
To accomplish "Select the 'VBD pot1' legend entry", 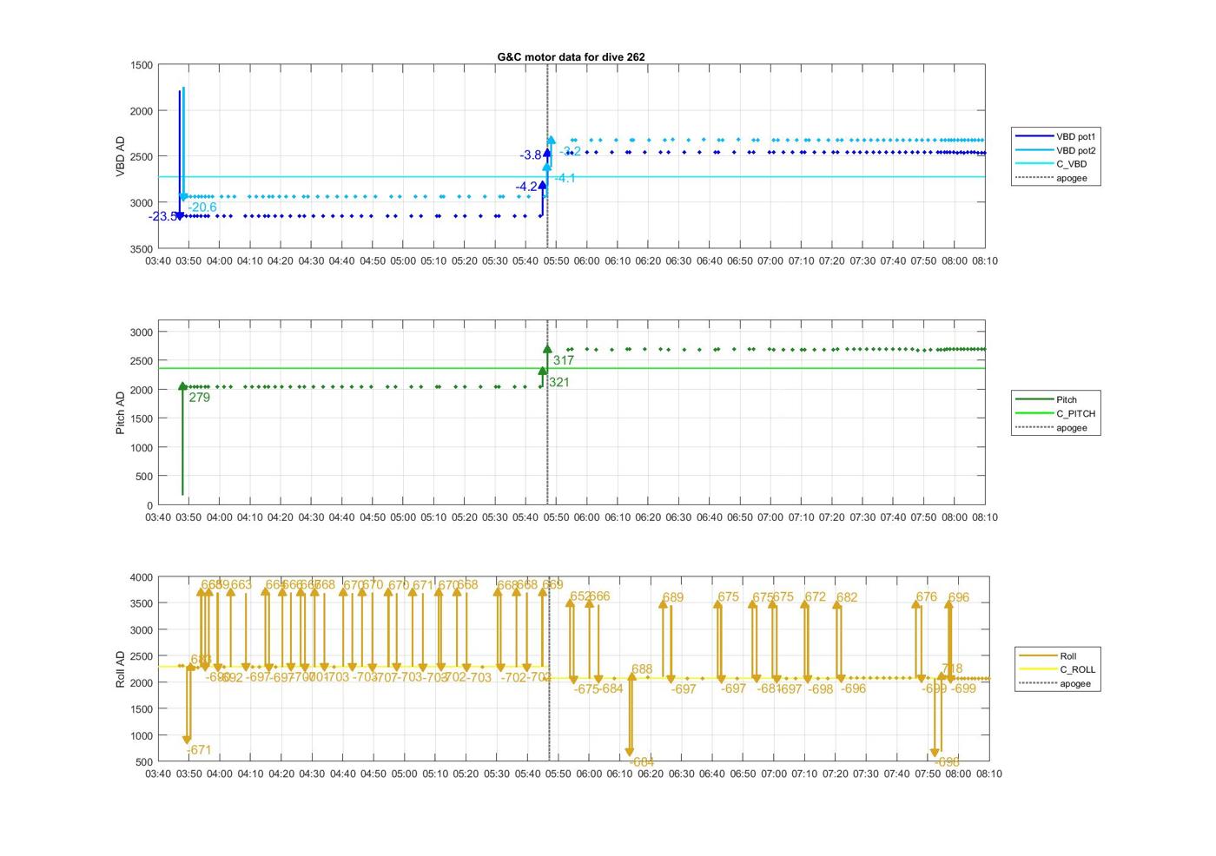I will coord(1075,136).
